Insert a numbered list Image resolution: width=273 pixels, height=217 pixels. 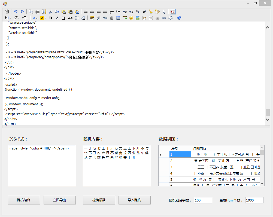pos(112,12)
